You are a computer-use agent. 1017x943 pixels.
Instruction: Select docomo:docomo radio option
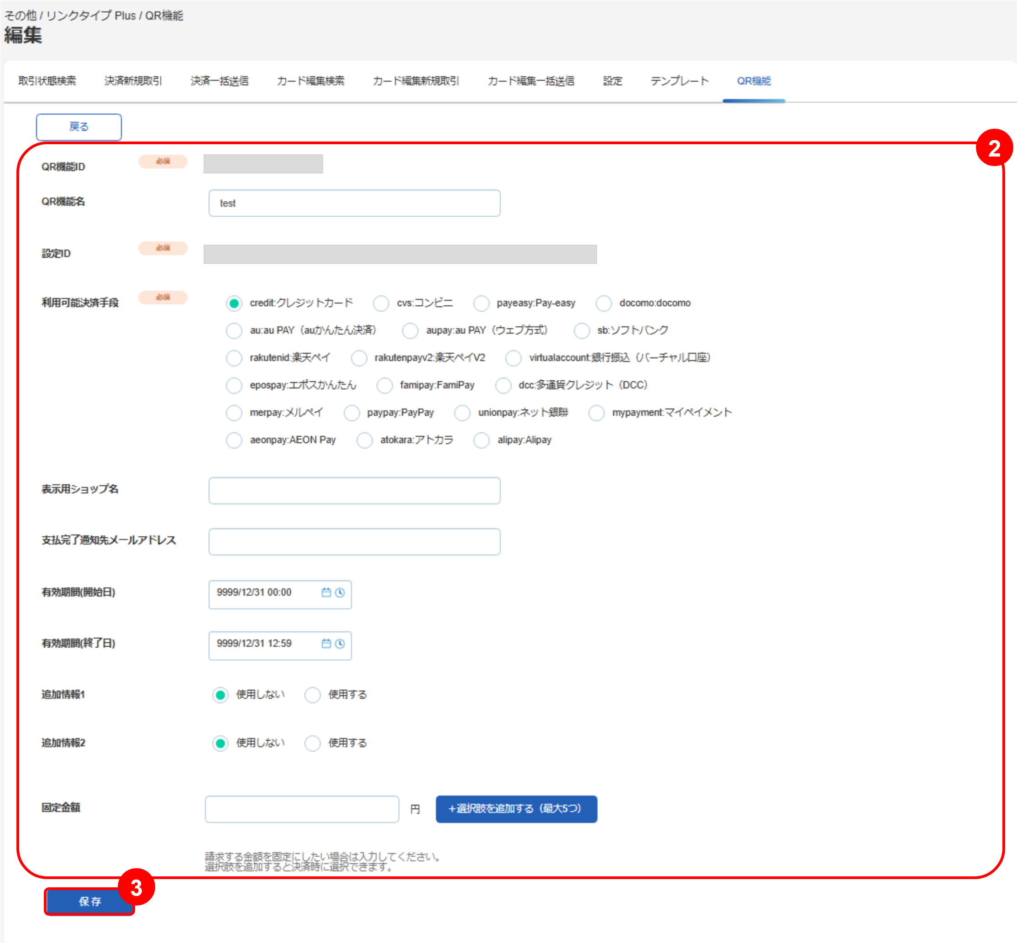[603, 304]
